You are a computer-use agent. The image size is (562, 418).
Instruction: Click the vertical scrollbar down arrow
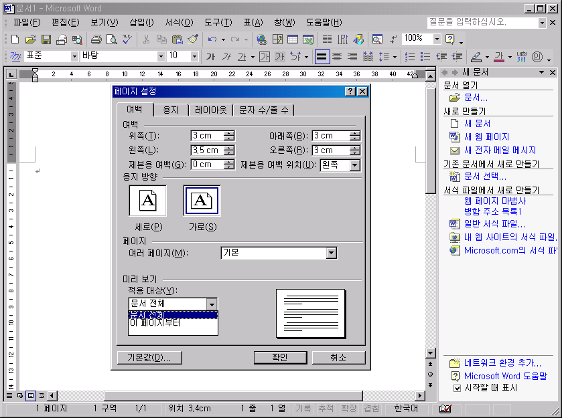tap(431, 353)
